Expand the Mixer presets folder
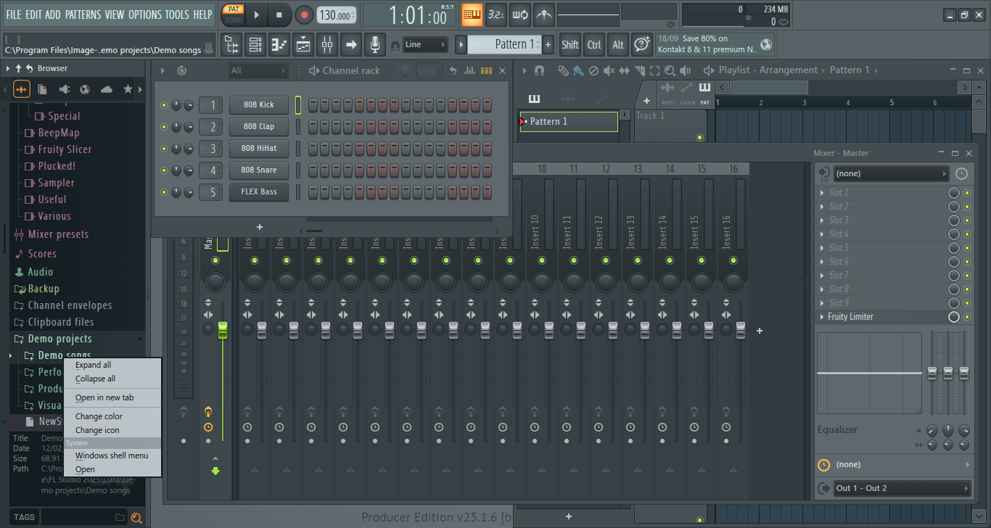The width and height of the screenshot is (991, 528). (58, 234)
